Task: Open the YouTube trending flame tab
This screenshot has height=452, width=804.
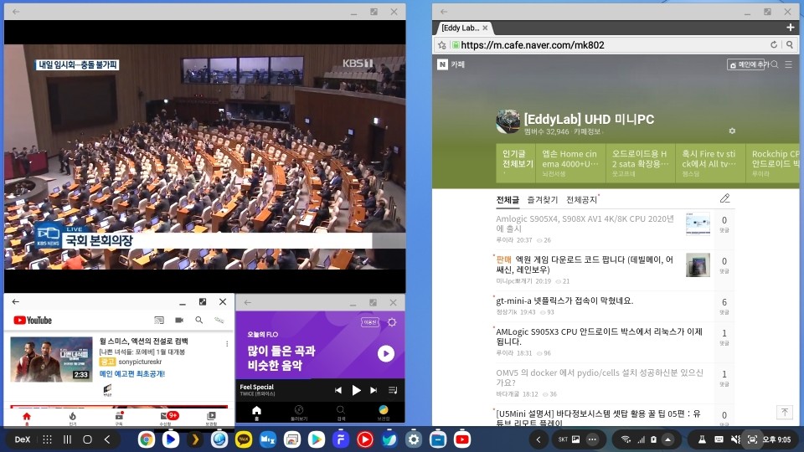Action: click(x=72, y=418)
